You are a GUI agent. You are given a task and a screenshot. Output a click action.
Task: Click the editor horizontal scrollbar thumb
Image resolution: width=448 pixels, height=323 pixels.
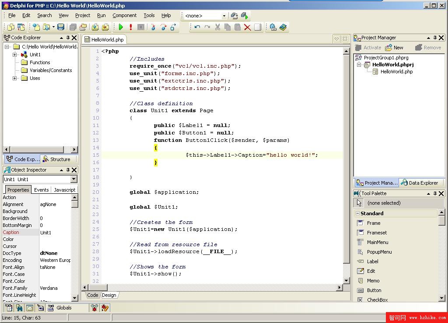point(98,287)
